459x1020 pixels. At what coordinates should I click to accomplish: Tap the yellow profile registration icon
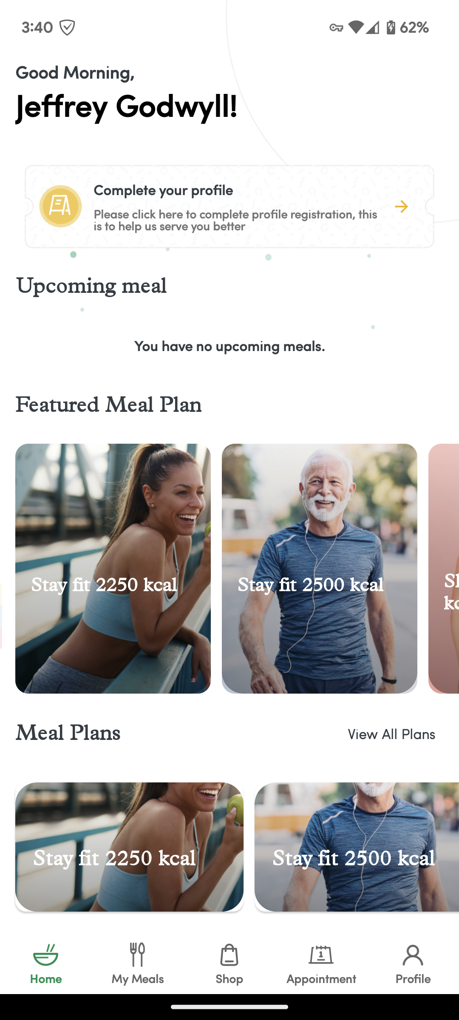point(60,206)
